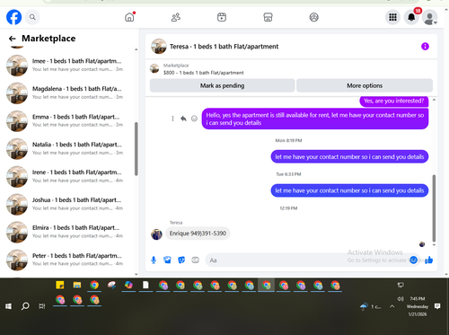
Task: Click the Mark as pending button
Action: point(222,85)
